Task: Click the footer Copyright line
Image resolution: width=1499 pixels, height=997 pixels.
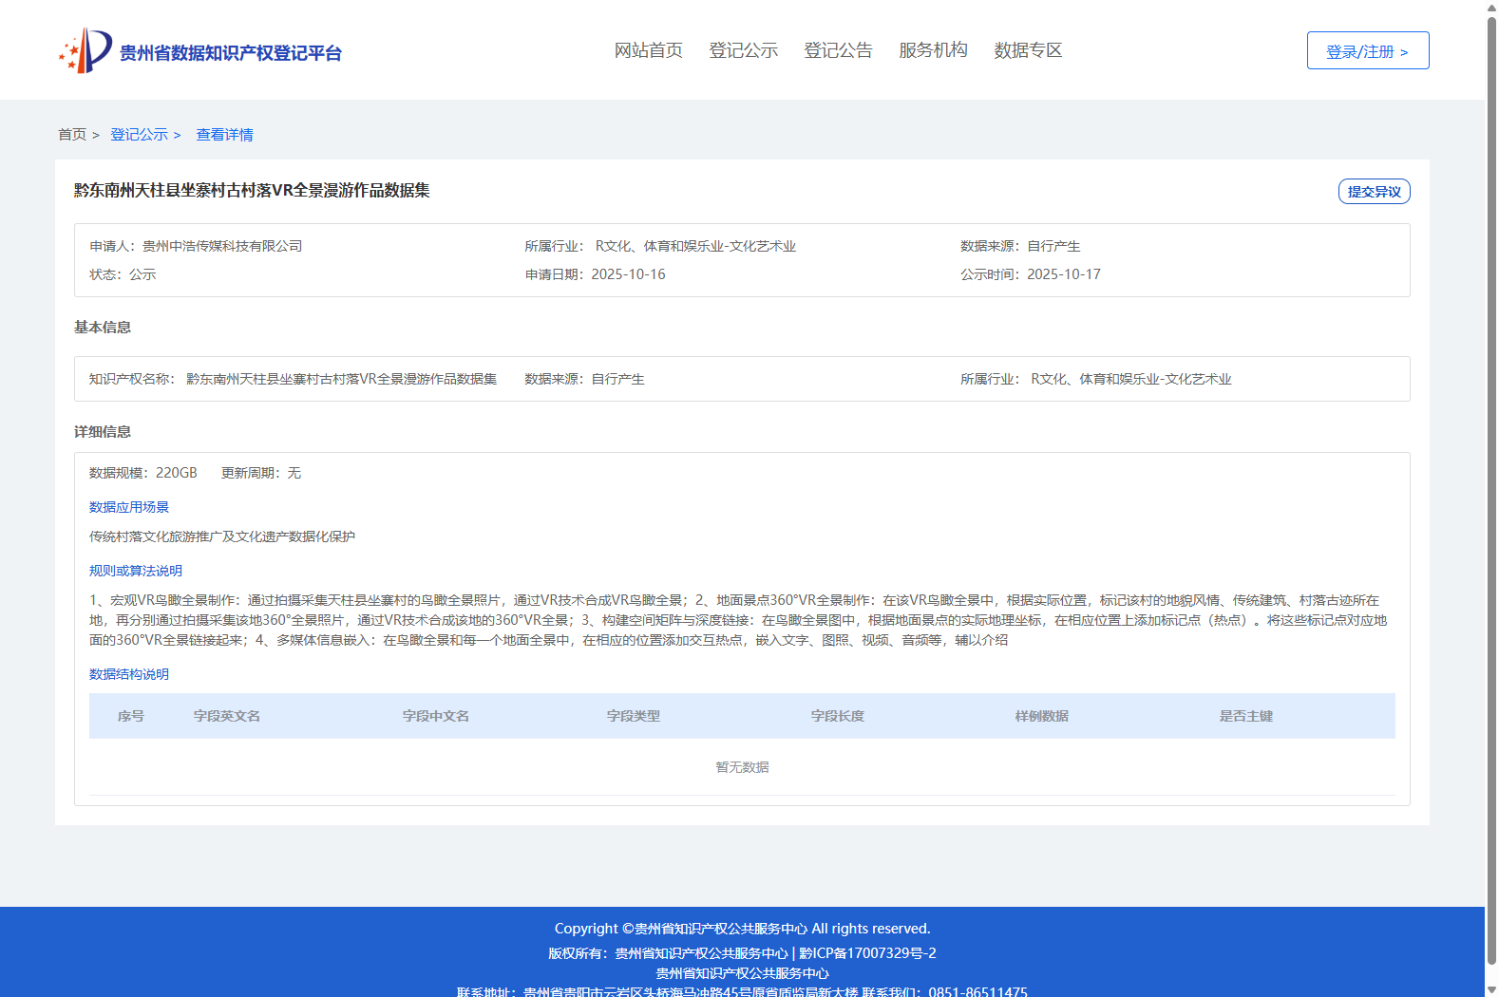Action: 742,929
